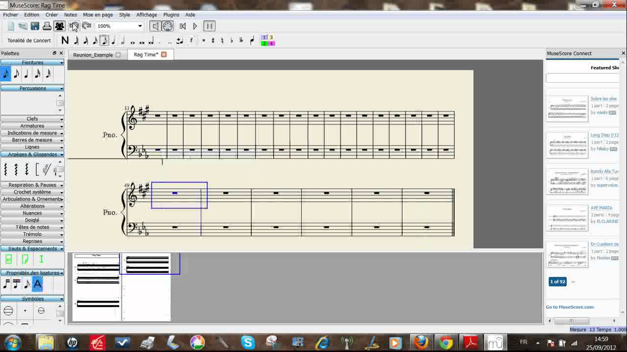627x352 pixels.
Task: Apply the double flat accidental
Action: click(241, 41)
